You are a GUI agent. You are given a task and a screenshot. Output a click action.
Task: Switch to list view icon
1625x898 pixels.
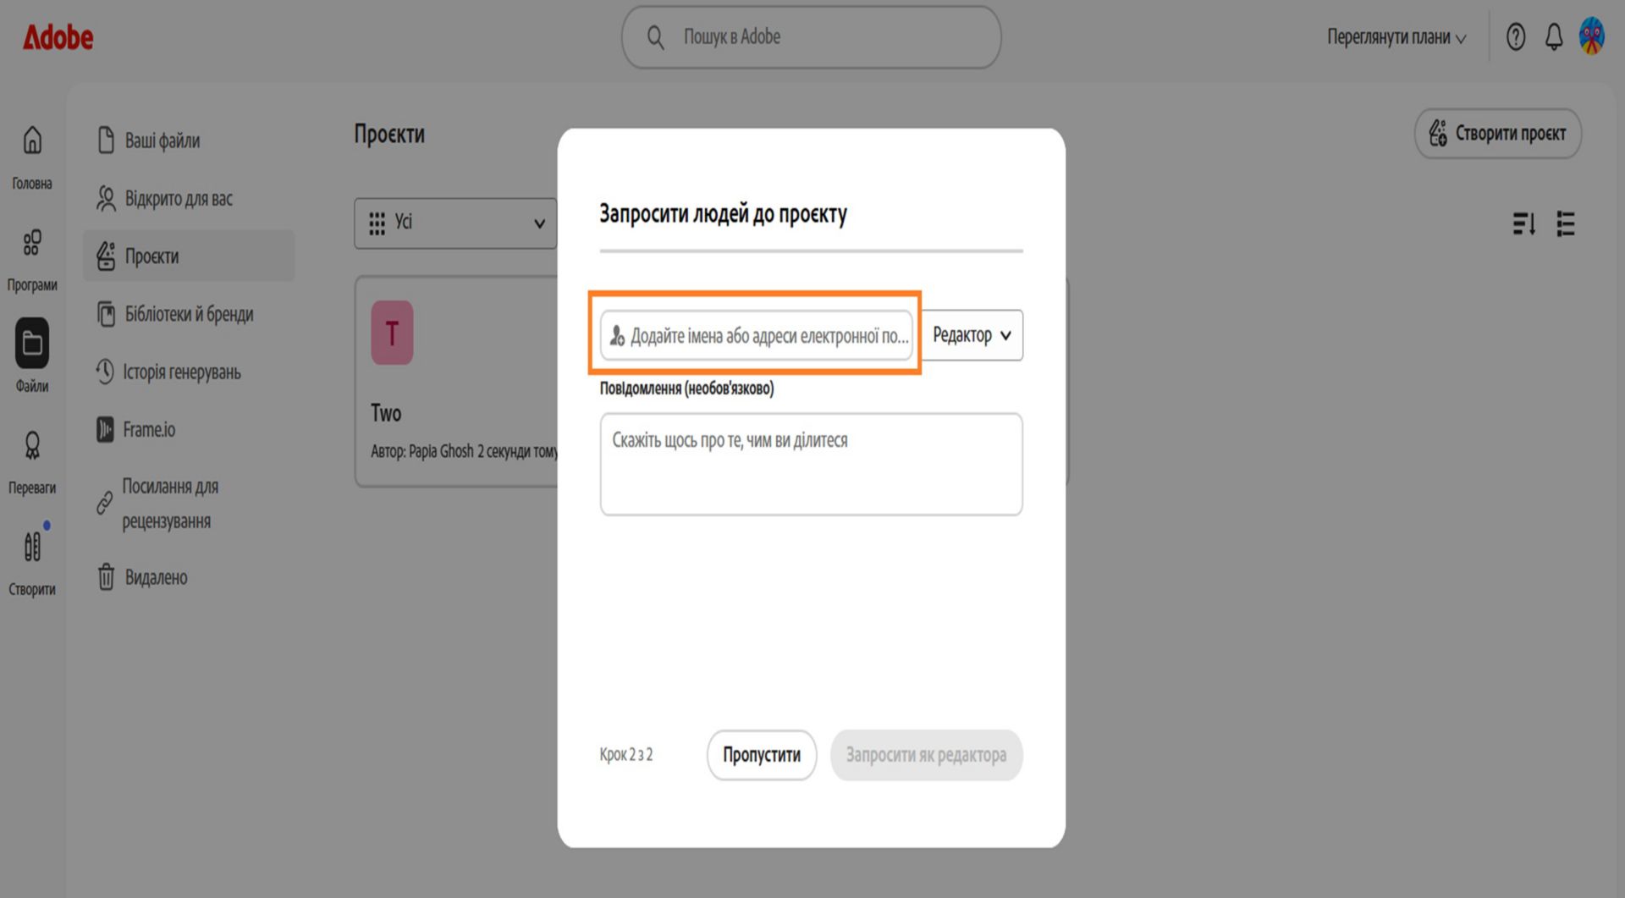tap(1566, 224)
